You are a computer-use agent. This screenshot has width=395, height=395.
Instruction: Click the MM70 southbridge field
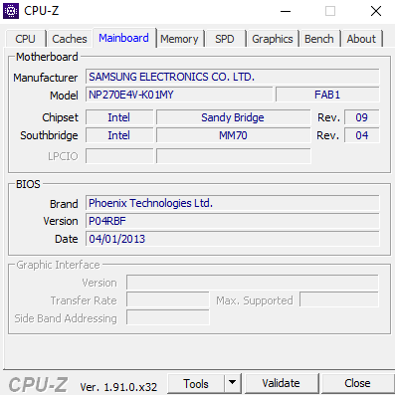[233, 135]
